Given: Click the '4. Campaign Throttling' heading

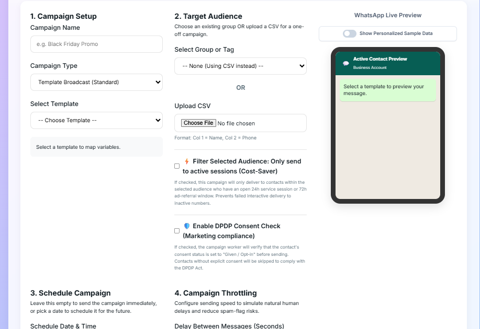Looking at the screenshot, I should pos(216,293).
